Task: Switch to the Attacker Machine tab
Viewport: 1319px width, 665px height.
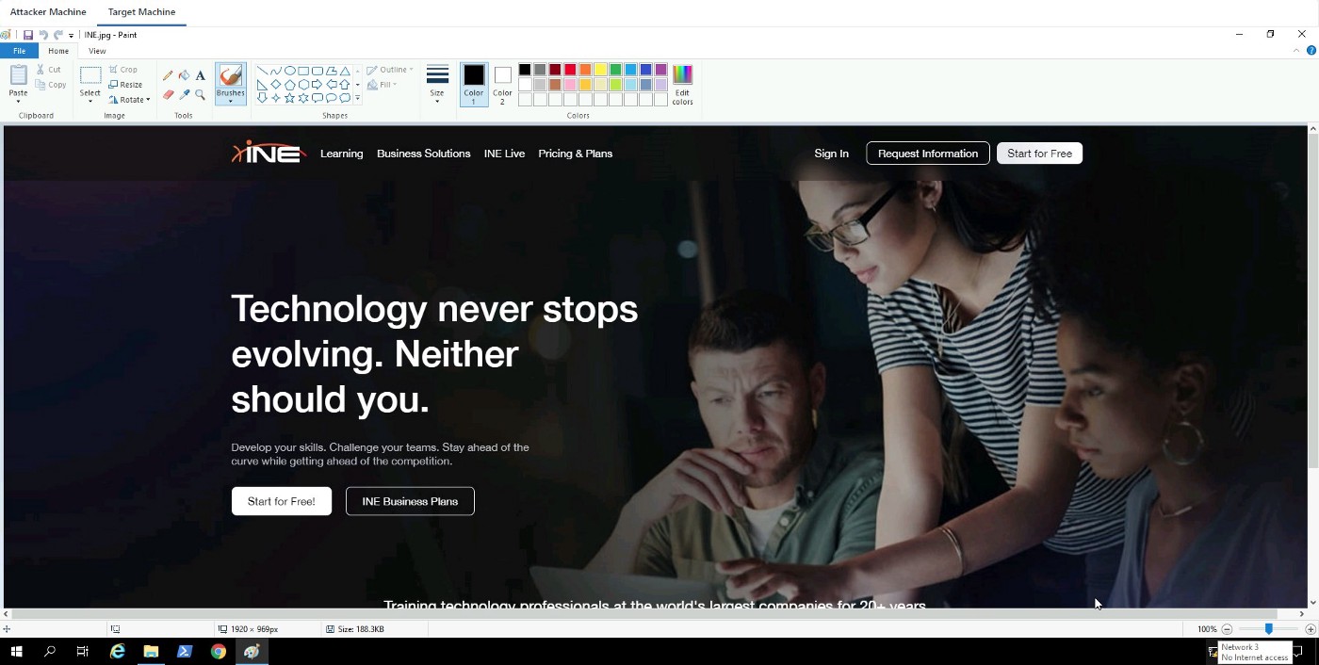Action: [48, 12]
